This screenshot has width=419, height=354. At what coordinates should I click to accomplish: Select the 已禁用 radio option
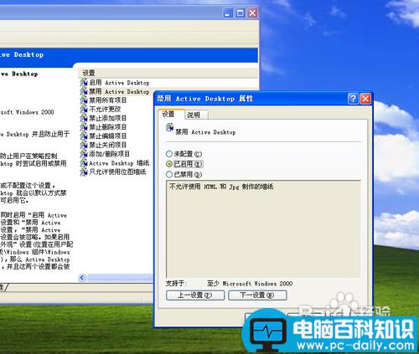tap(169, 175)
